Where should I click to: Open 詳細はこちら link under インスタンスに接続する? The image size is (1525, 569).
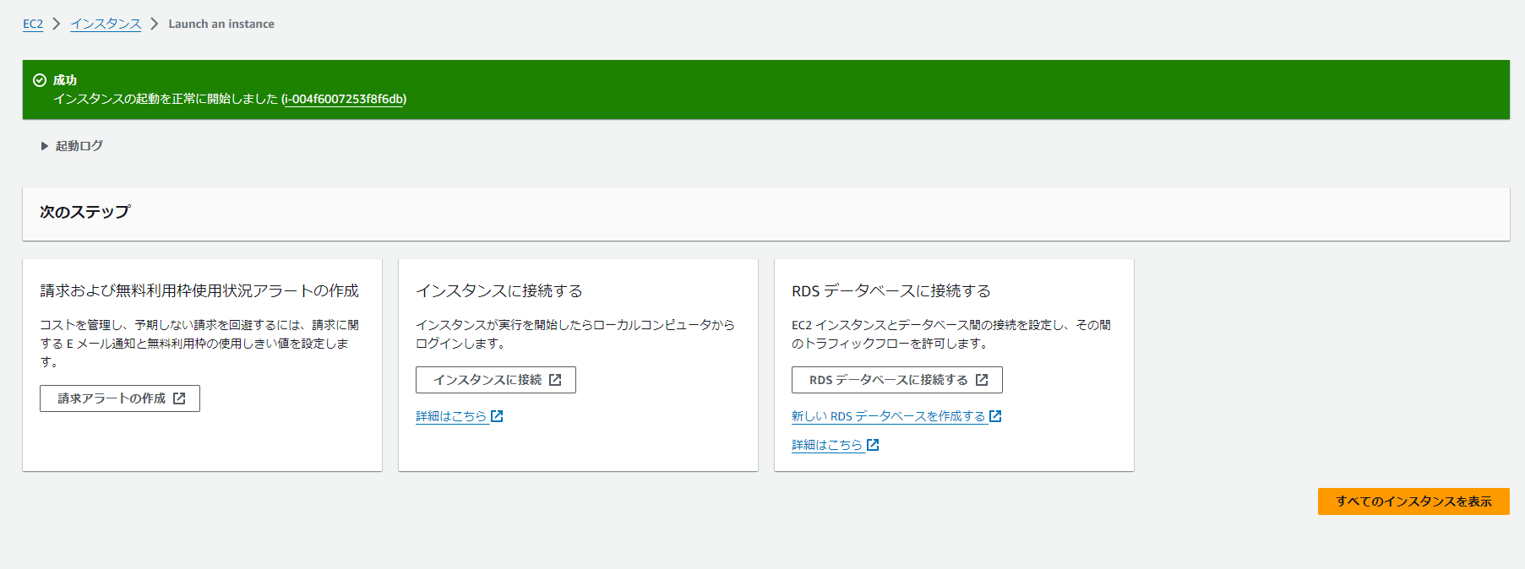tap(451, 416)
